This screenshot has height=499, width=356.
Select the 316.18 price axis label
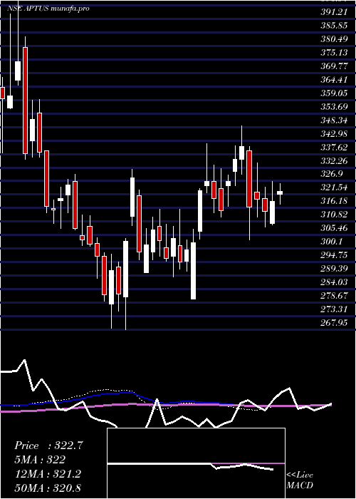(334, 201)
